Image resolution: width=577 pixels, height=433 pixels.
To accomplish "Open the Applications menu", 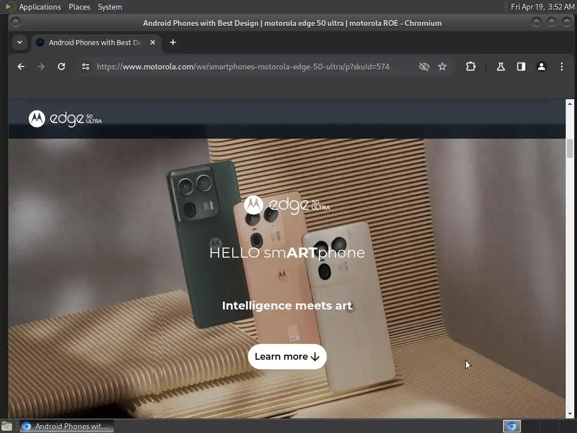I will click(x=40, y=7).
